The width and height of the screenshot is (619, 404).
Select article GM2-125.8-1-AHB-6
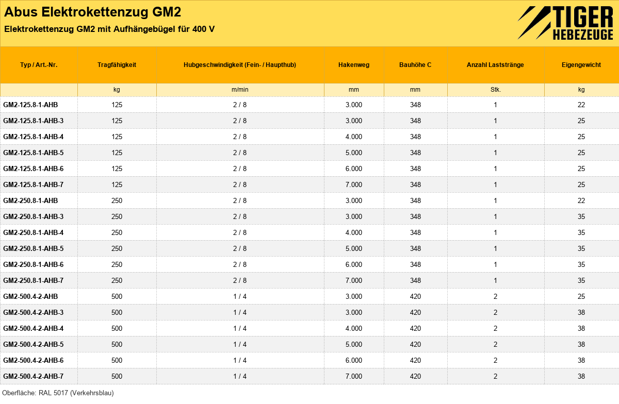34,169
